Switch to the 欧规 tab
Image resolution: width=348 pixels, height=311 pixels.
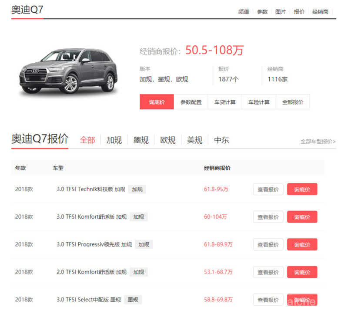point(168,140)
